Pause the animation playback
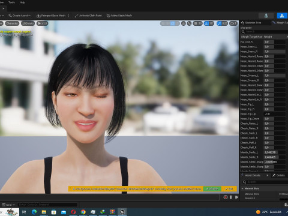288x216 pixels. click(x=231, y=197)
